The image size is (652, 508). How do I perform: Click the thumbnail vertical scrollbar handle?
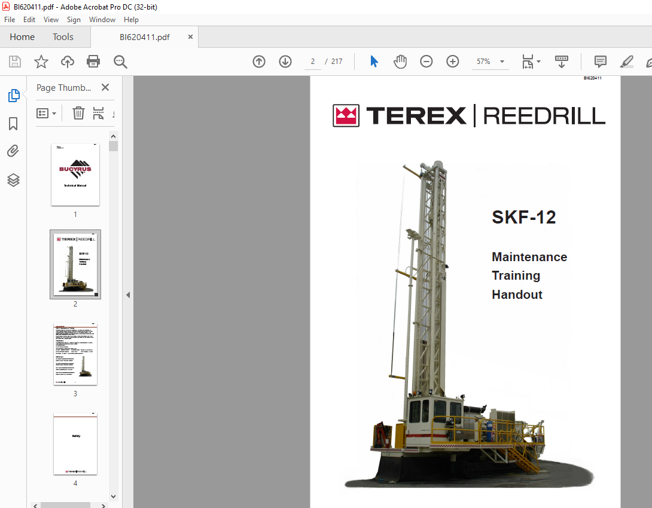[113, 146]
